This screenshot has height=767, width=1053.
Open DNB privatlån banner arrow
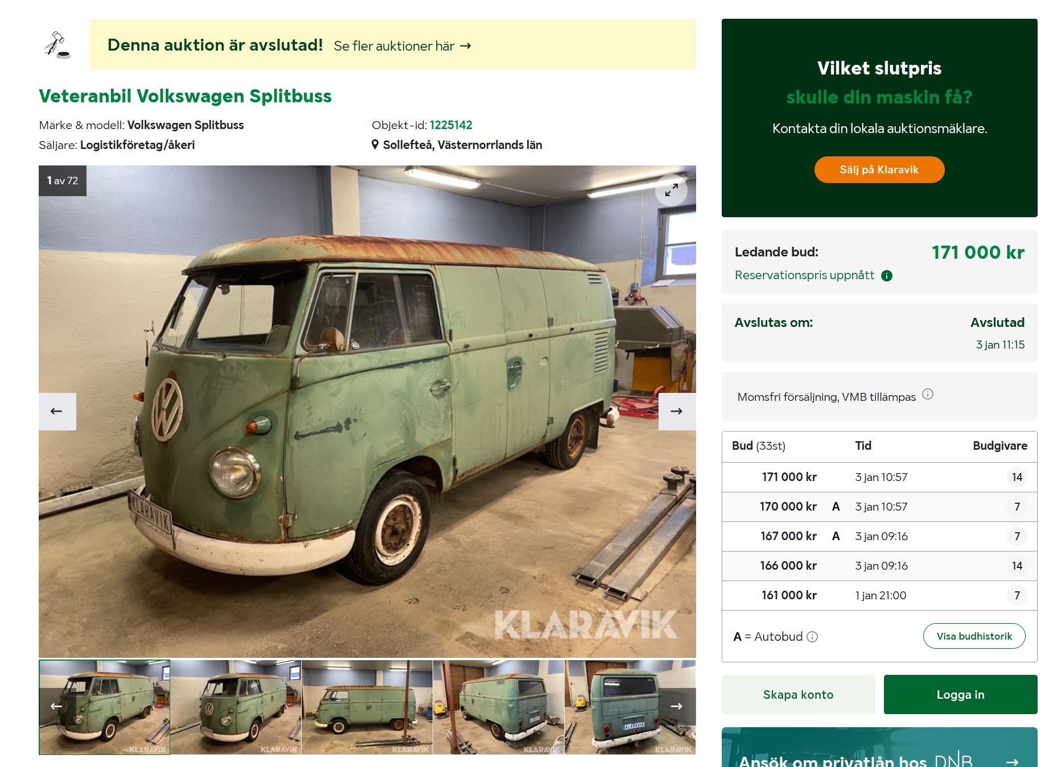pos(1012,761)
